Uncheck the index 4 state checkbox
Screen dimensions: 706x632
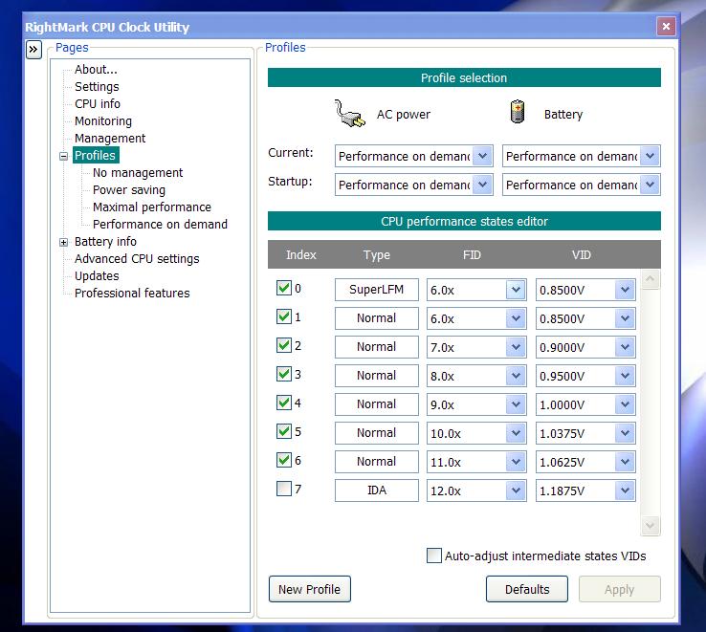pos(284,403)
